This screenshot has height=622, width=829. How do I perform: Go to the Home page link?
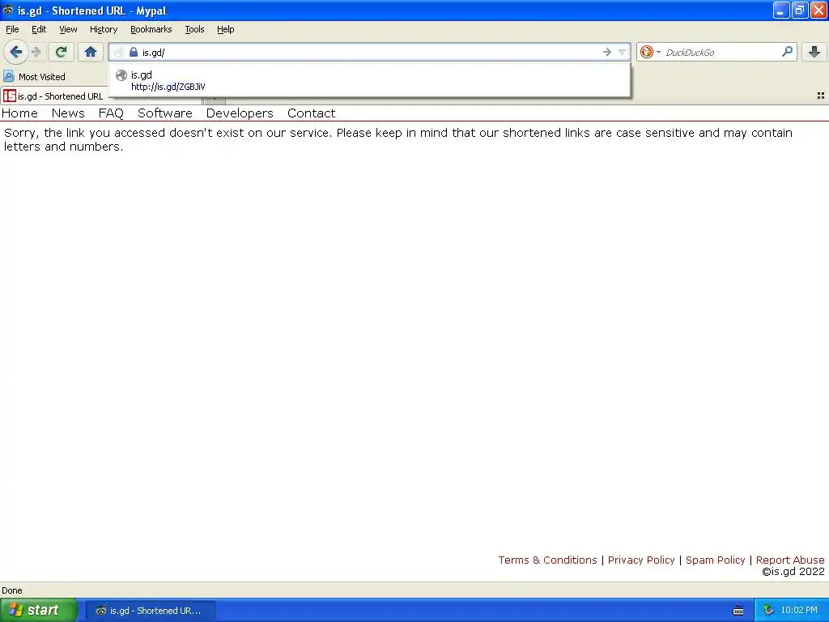pyautogui.click(x=19, y=113)
